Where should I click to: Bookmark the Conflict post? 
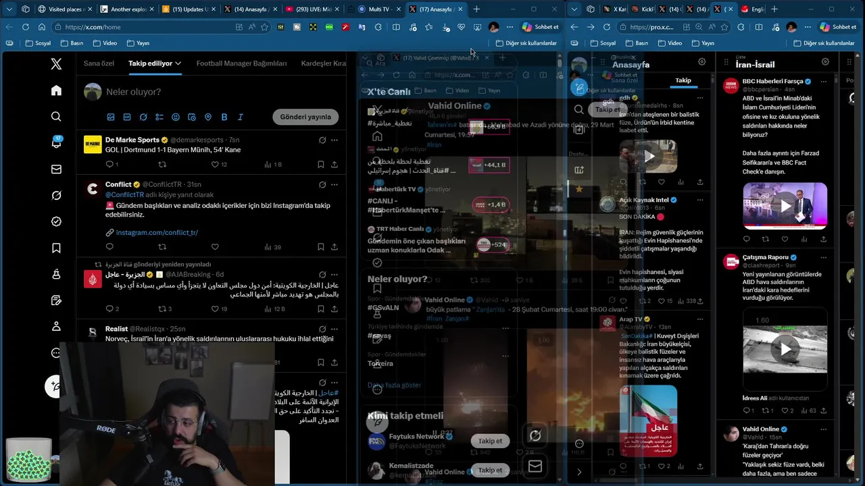pyautogui.click(x=320, y=247)
